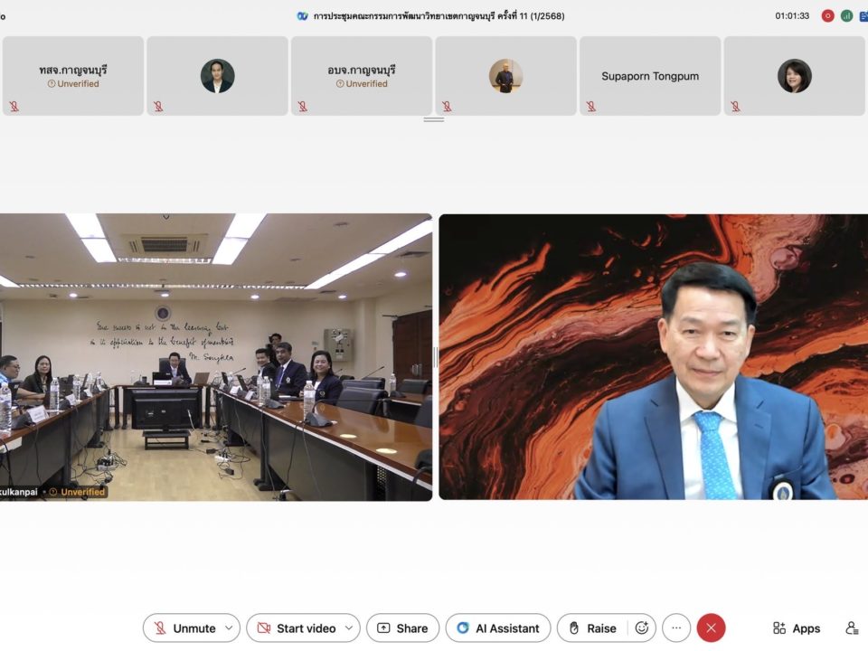
Task: Open the Apps panel
Action: click(x=797, y=628)
